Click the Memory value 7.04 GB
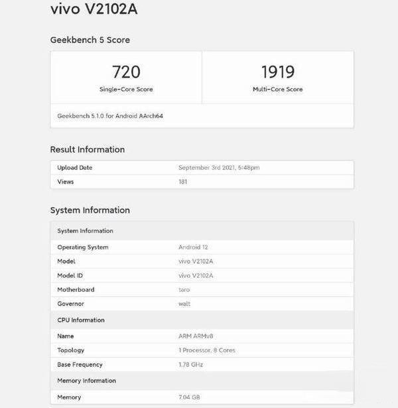The height and width of the screenshot is (408, 398). tap(190, 397)
